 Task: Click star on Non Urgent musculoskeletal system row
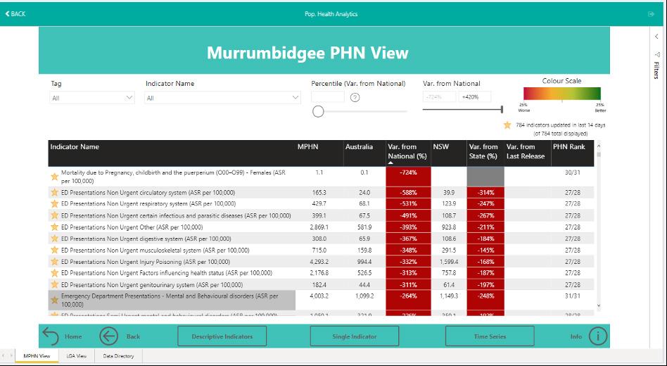coord(54,251)
